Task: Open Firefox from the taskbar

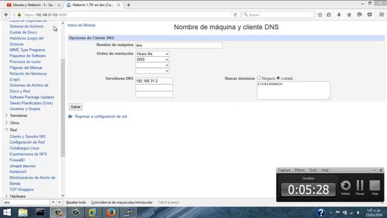Action: click(111, 213)
